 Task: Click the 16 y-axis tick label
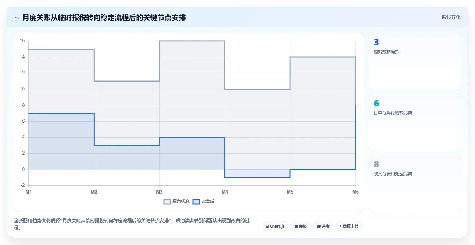click(22, 41)
